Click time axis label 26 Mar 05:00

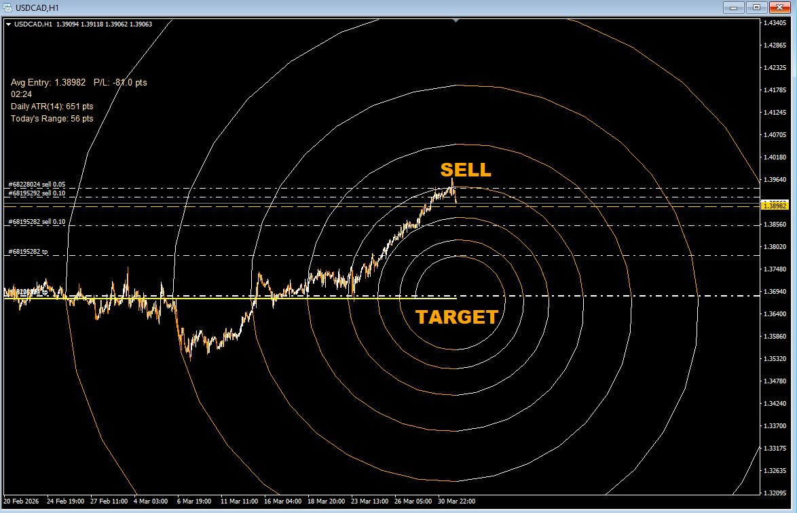pos(413,501)
